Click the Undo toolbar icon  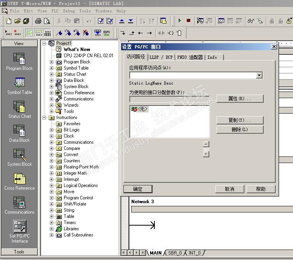point(89,21)
